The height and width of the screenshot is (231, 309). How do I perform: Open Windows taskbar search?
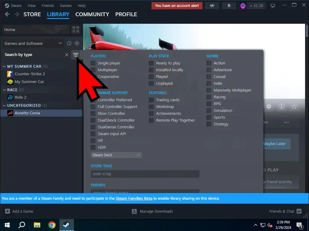click(x=22, y=225)
